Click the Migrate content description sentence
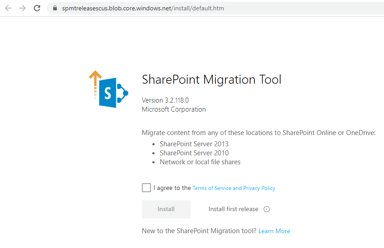The height and width of the screenshot is (248, 384). 259,133
